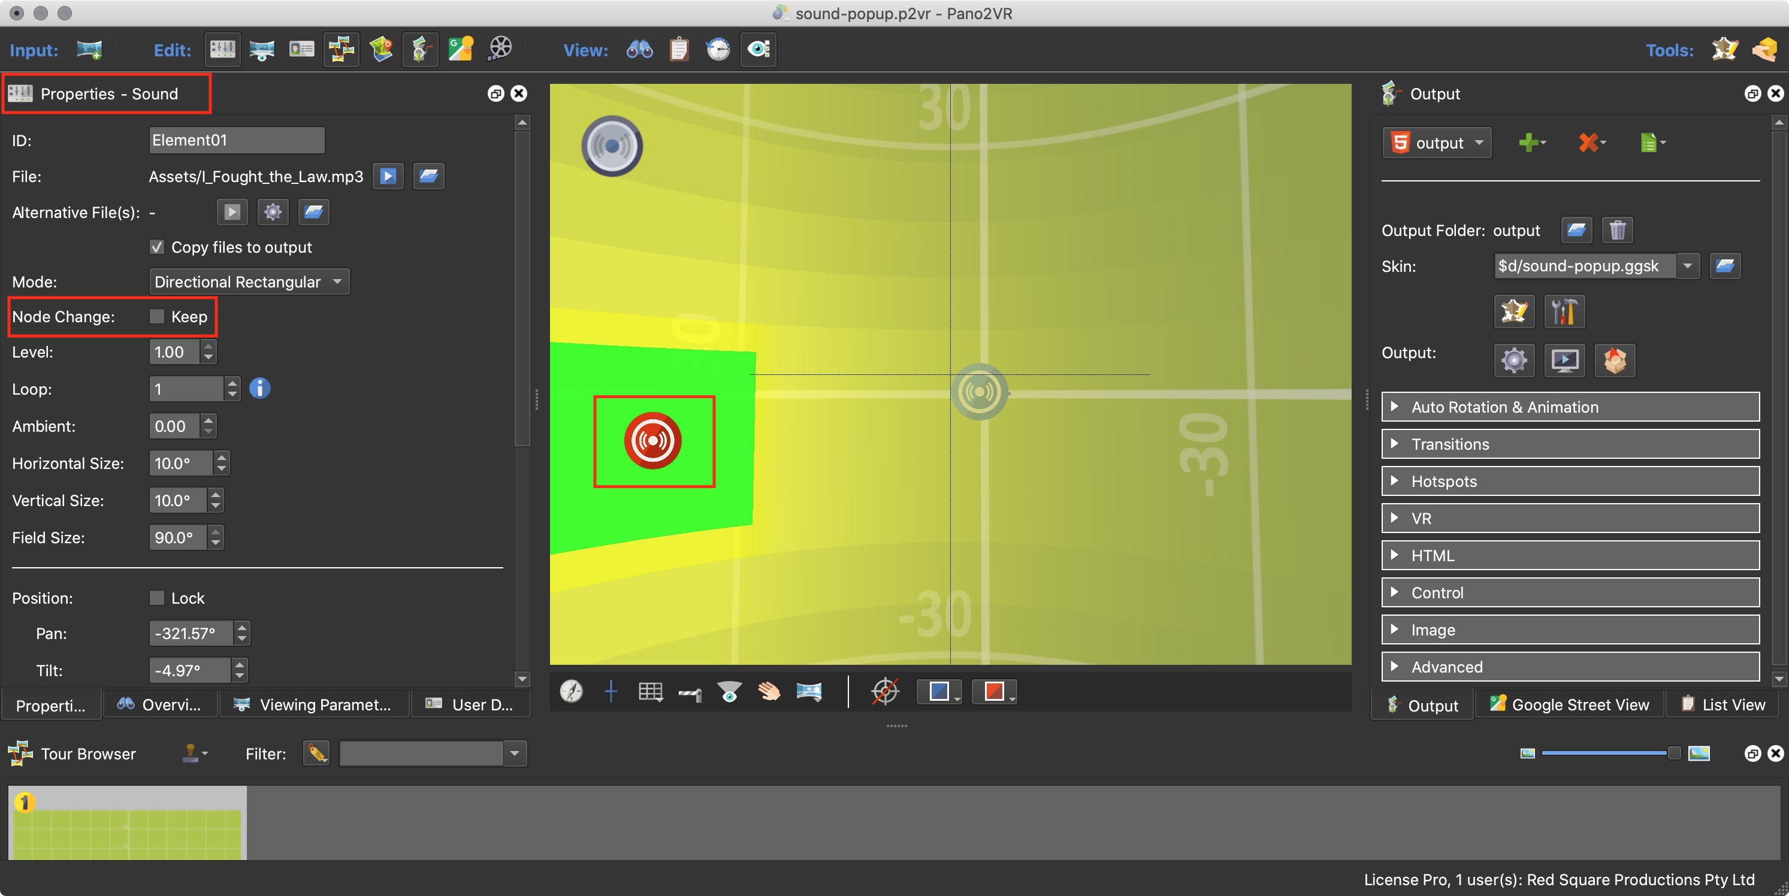1789x896 pixels.
Task: Open Overview binoculars icon in View toolbar
Action: pos(639,49)
